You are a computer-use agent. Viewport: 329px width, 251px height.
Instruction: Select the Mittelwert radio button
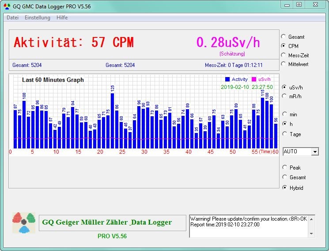click(284, 64)
